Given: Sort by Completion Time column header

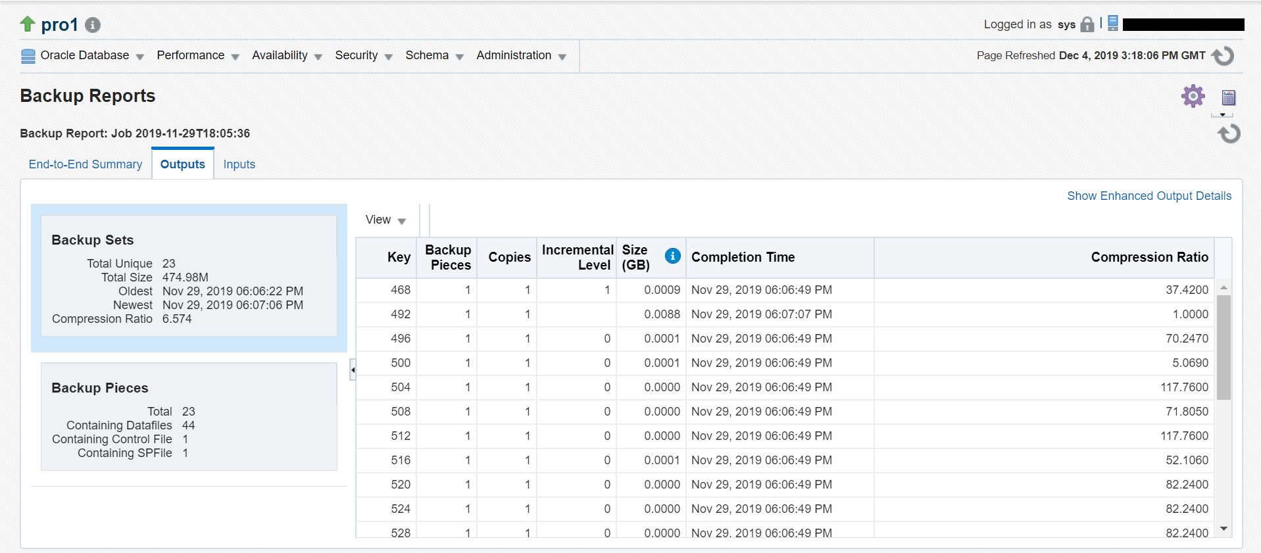Looking at the screenshot, I should [x=780, y=258].
